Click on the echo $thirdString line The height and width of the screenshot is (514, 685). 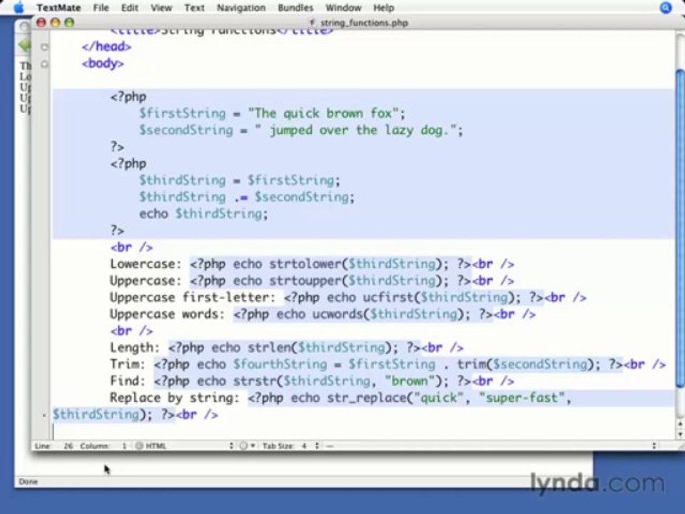click(x=203, y=213)
